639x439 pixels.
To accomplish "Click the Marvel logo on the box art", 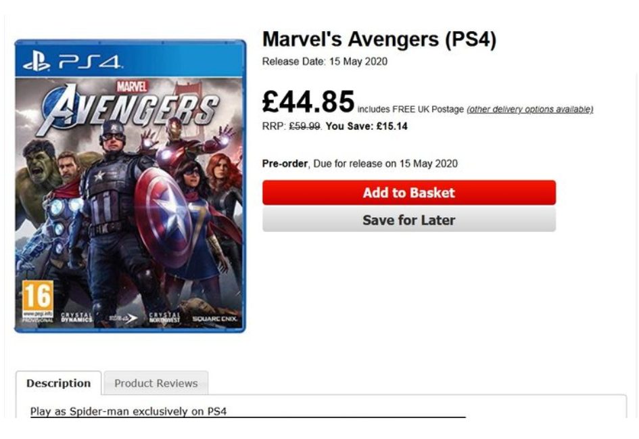I will tap(132, 87).
